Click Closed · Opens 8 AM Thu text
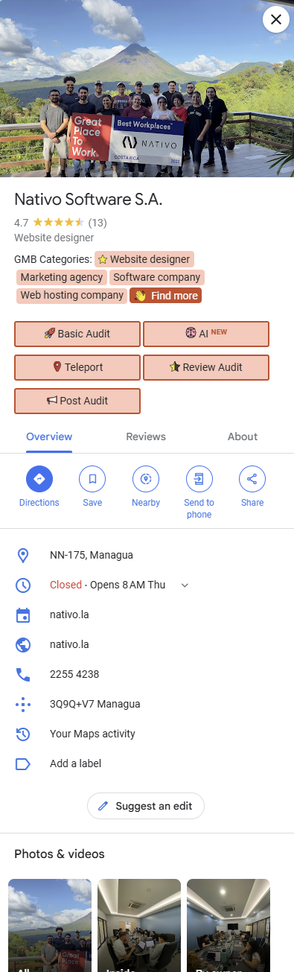The image size is (294, 972). click(x=108, y=585)
